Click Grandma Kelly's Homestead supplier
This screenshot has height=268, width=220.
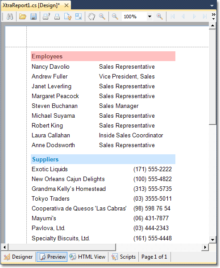point(69,189)
